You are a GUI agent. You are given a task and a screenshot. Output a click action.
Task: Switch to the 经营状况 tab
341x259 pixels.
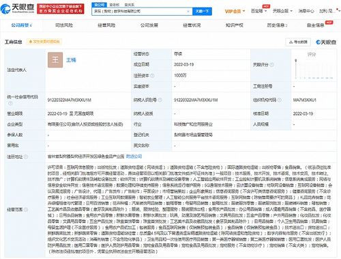pyautogui.click(x=192, y=25)
